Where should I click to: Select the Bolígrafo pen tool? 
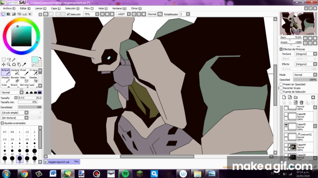pyautogui.click(x=6, y=73)
